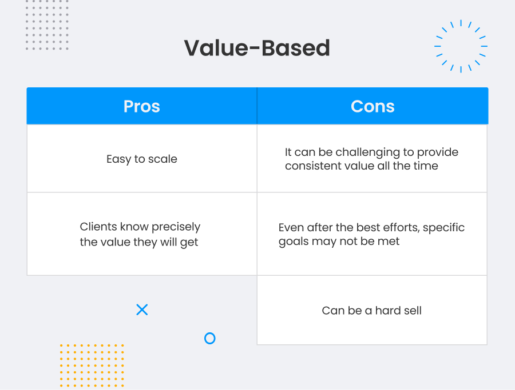Click the "It can be challenging to provide" line
The height and width of the screenshot is (390, 515).
371,152
